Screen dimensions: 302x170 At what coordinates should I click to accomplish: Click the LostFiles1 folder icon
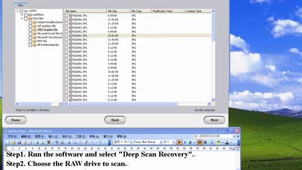coord(30,15)
